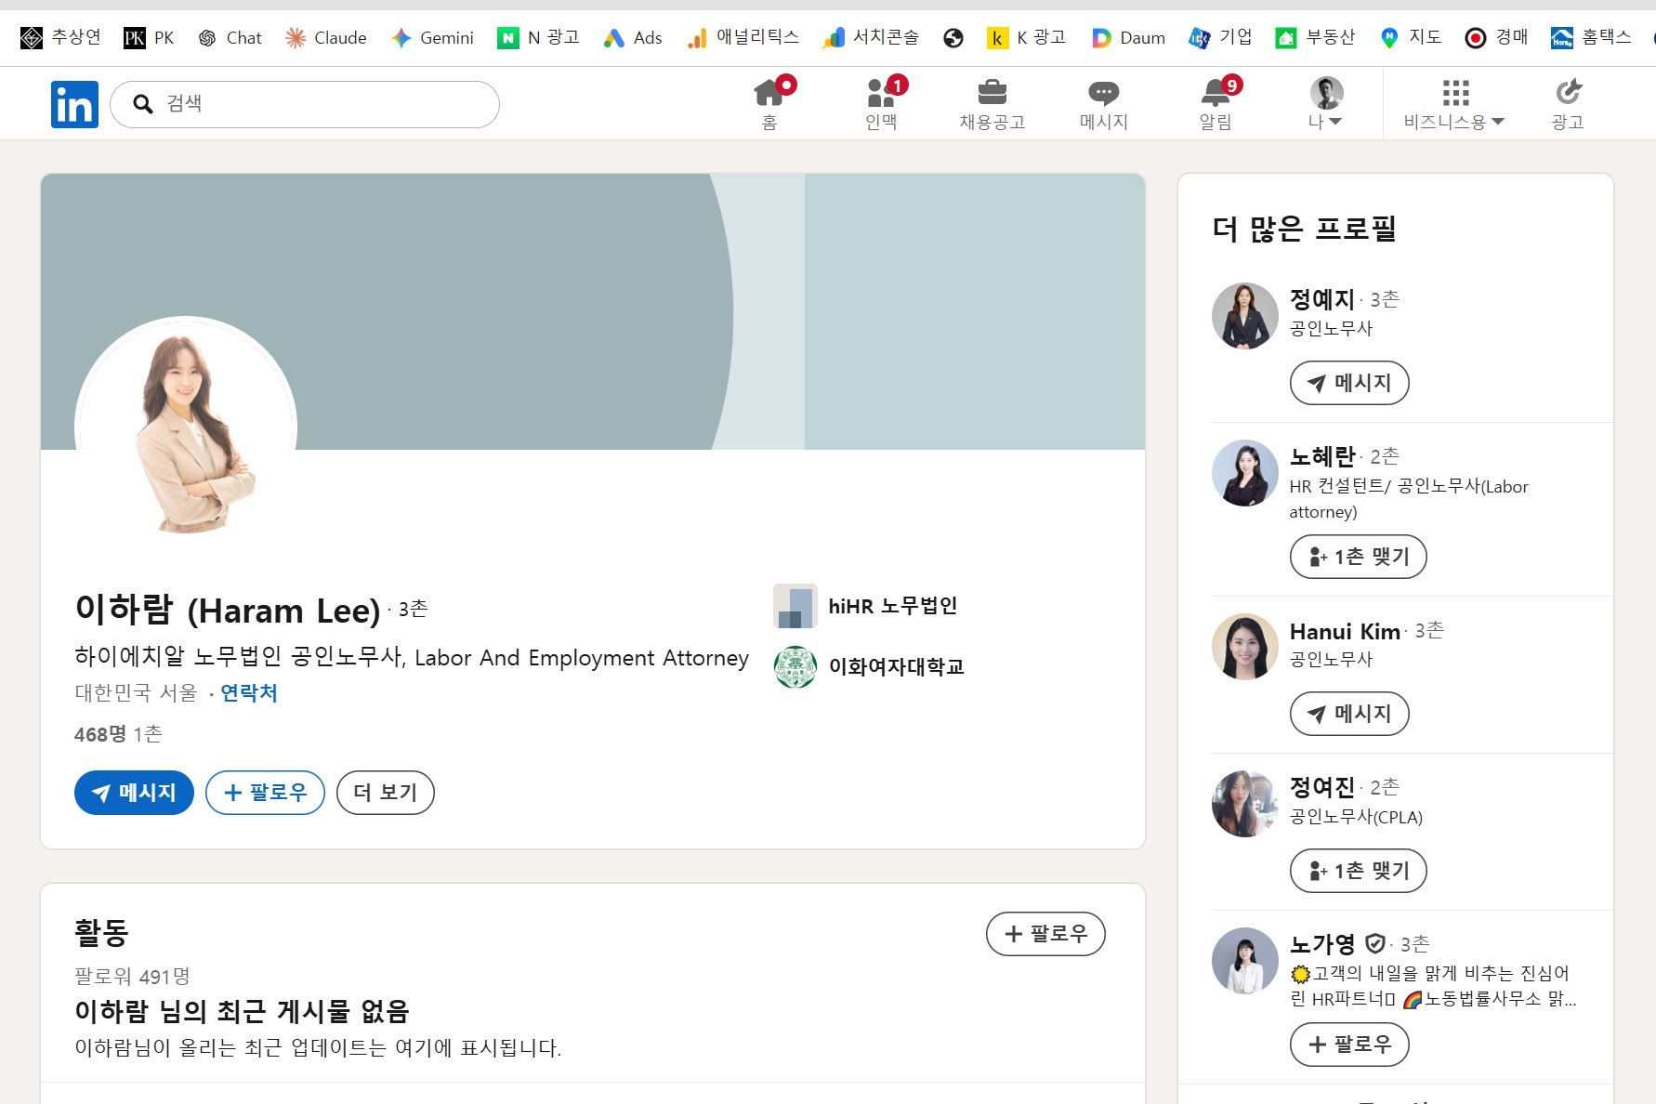Click the '팔로워 491명' follower count
Screen dimensions: 1656x1104
tap(132, 977)
